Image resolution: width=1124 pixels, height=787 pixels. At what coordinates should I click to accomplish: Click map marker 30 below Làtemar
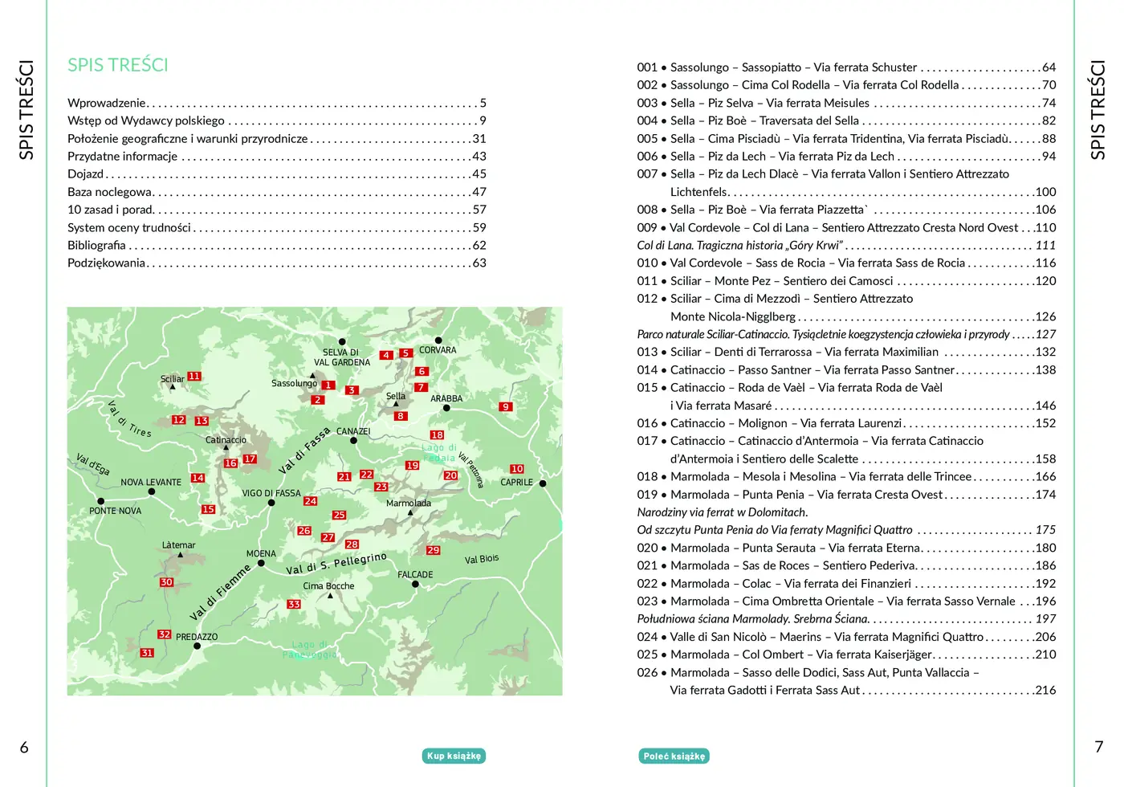pyautogui.click(x=166, y=582)
